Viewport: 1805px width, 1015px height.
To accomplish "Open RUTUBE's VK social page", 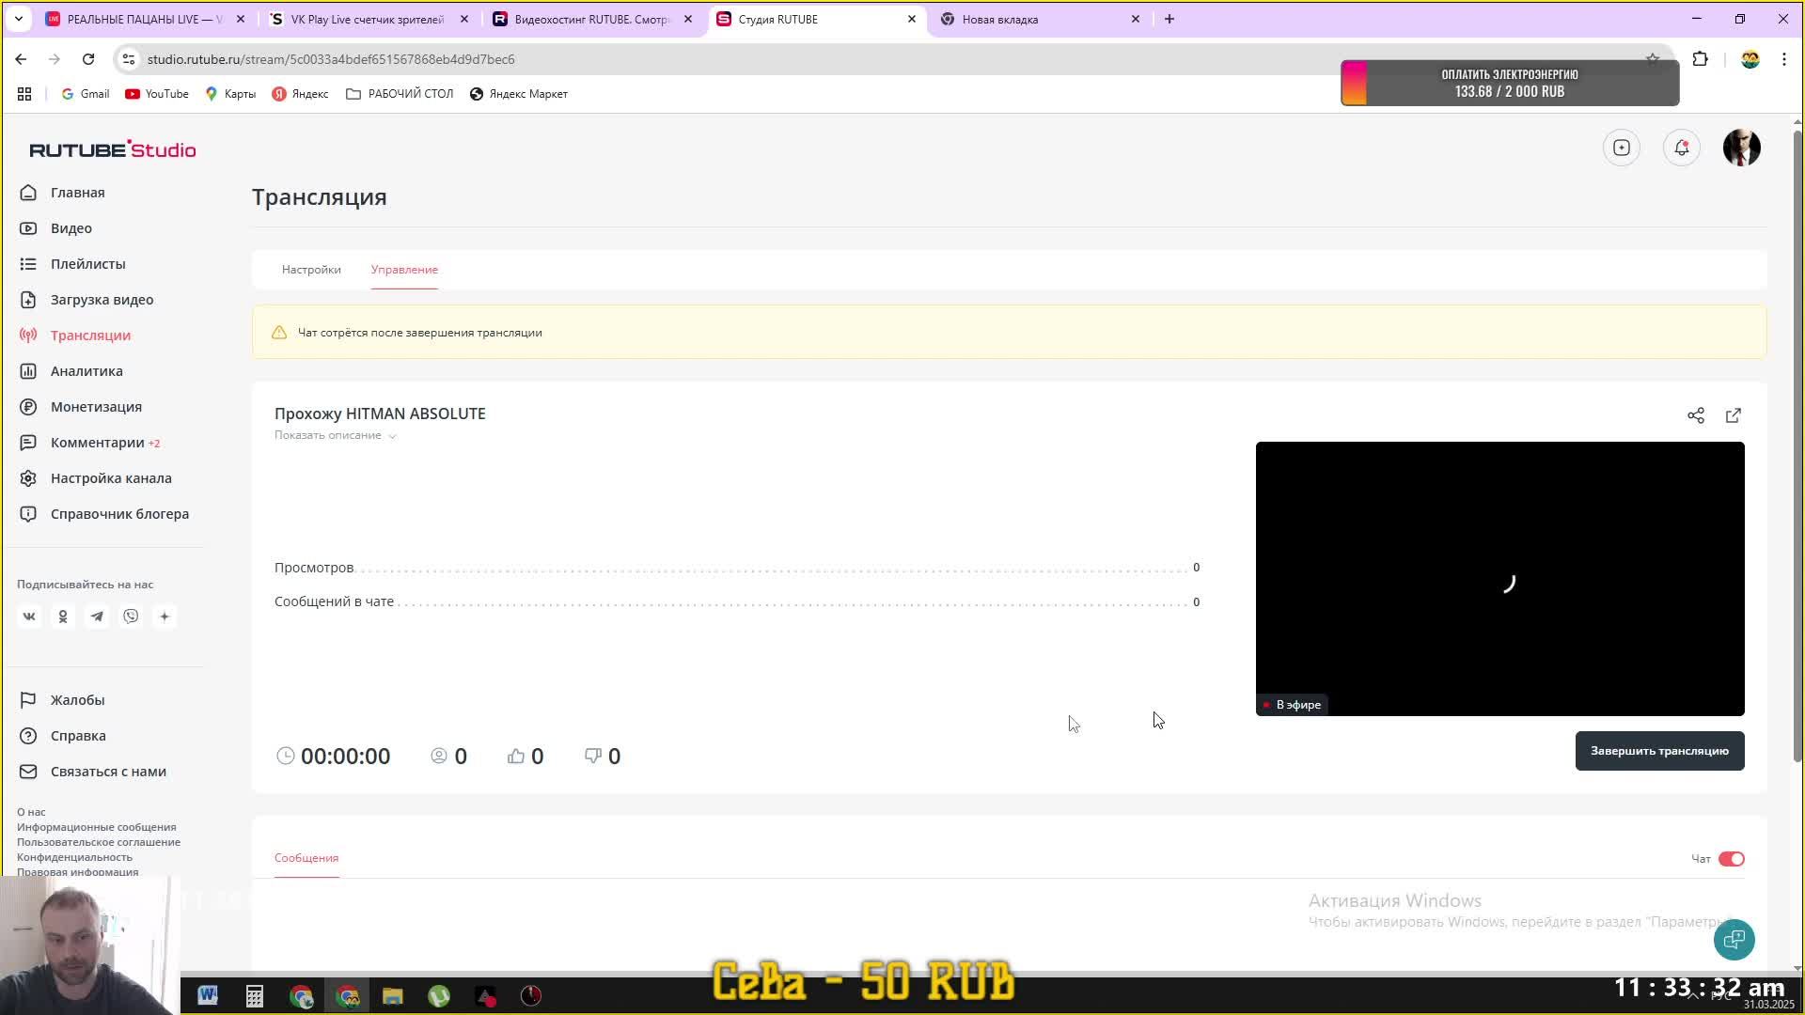I will click(x=29, y=617).
